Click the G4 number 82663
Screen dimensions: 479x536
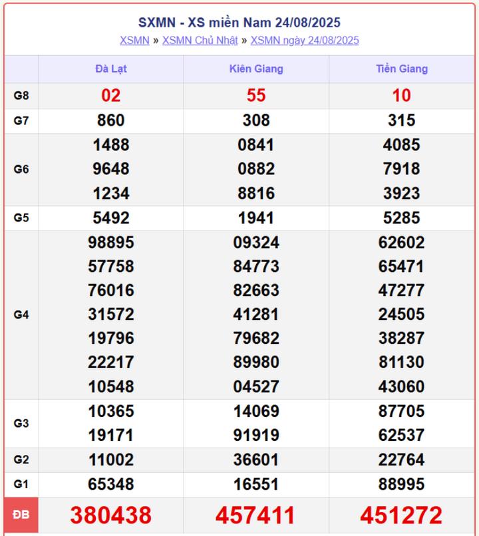[256, 291]
